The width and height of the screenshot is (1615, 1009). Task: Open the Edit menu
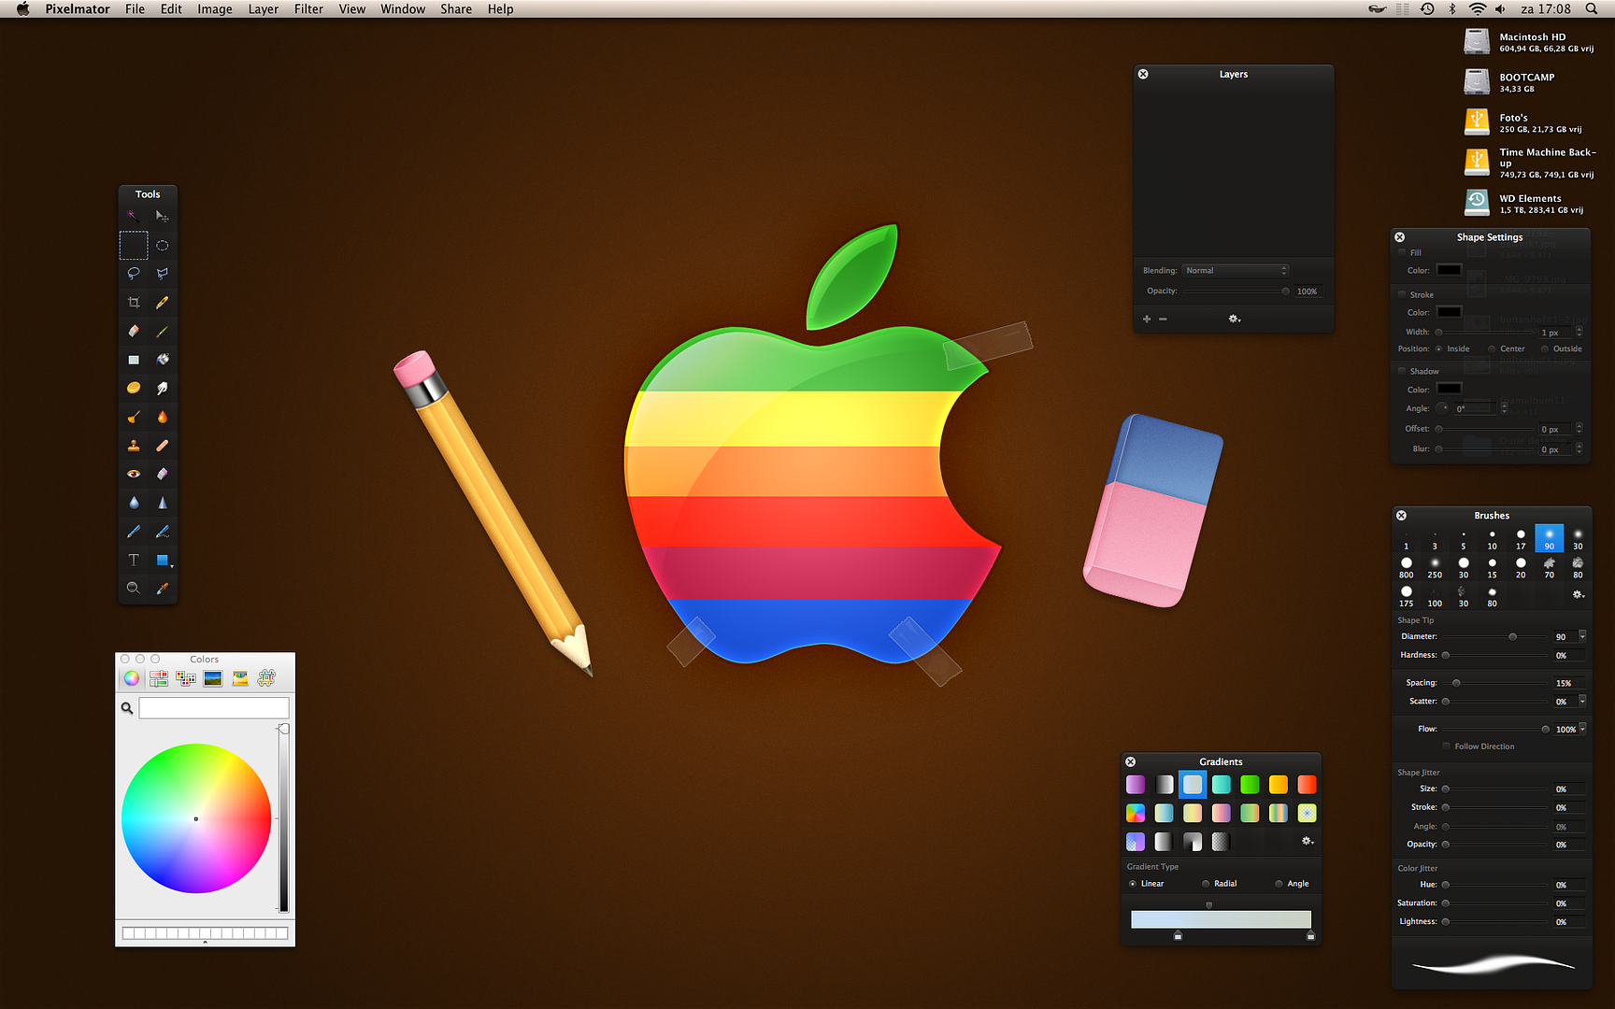pos(171,9)
